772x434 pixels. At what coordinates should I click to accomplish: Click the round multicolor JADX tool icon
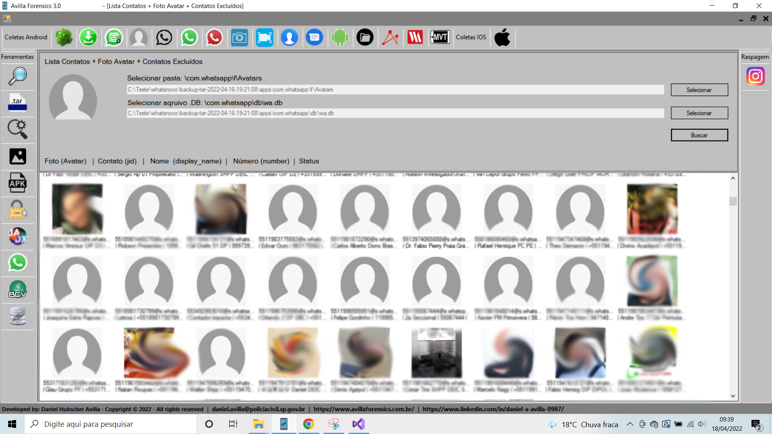click(18, 236)
